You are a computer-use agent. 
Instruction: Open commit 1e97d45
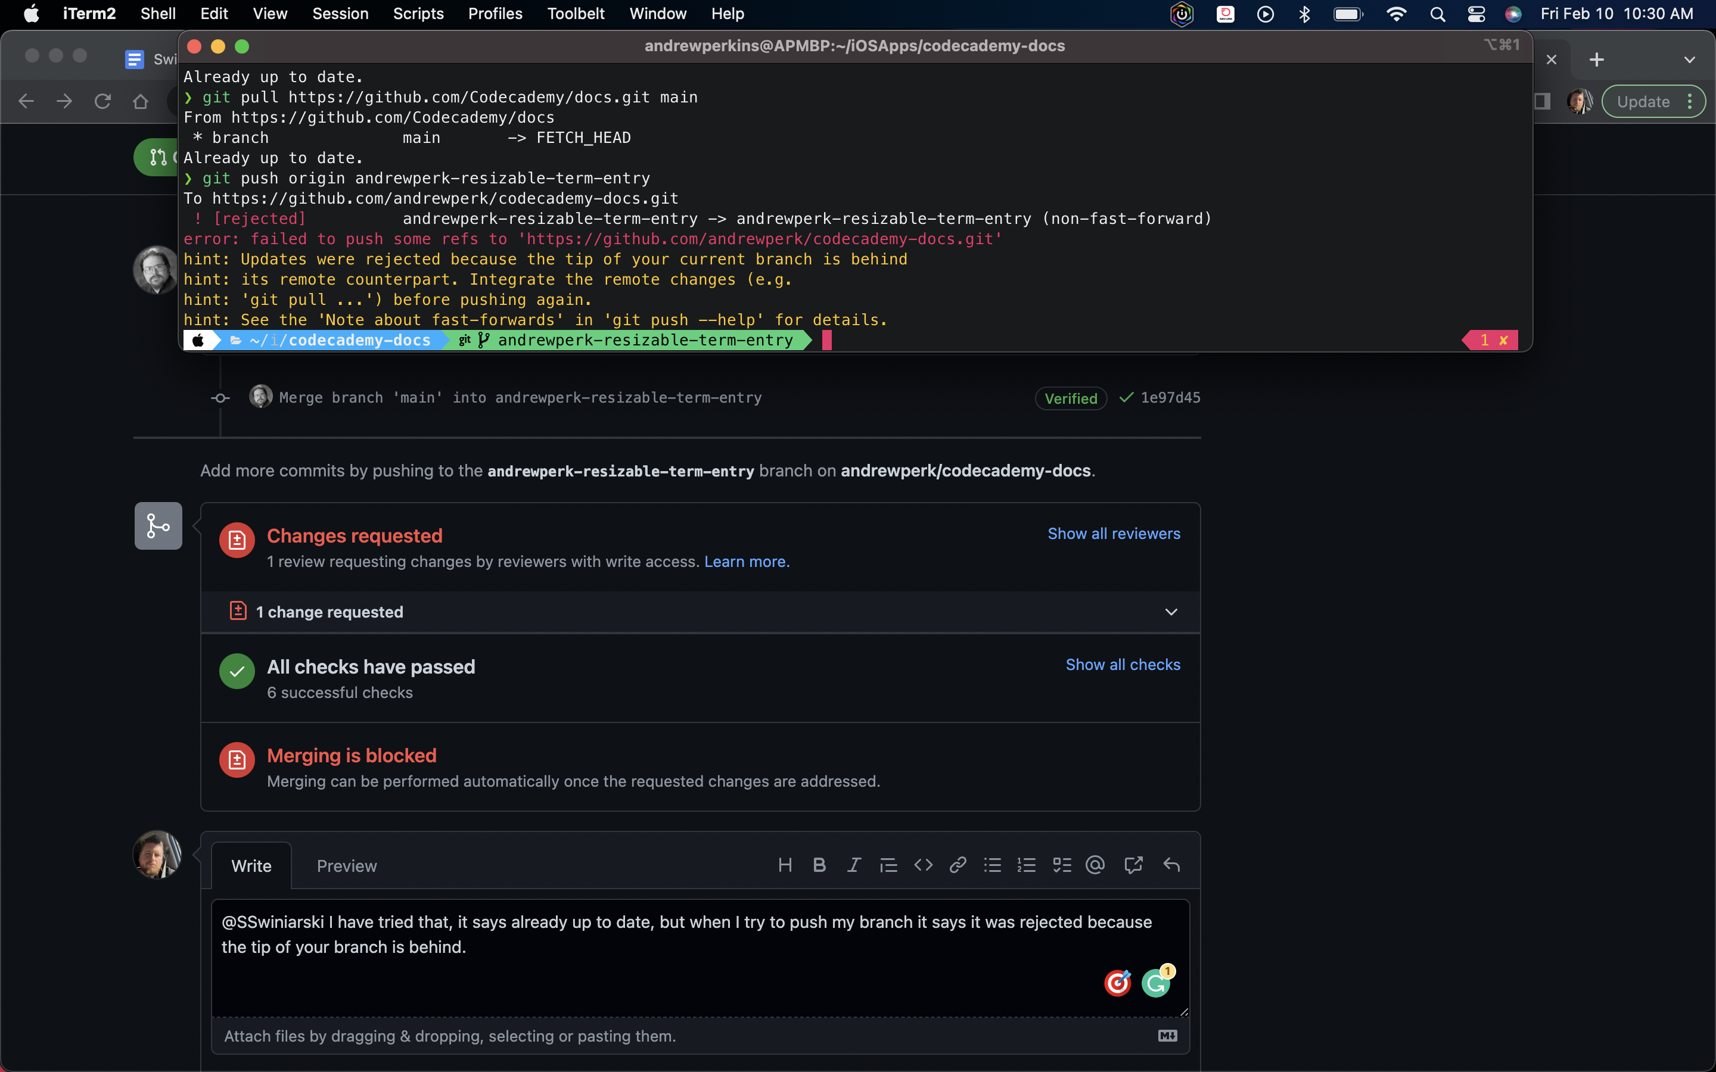[1170, 398]
